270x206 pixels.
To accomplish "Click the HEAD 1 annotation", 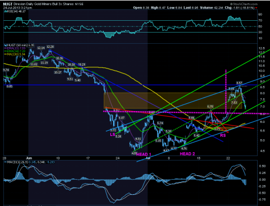I will (x=143, y=154).
